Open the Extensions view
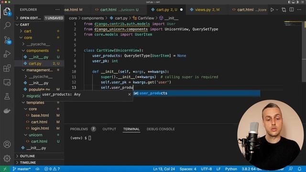This screenshot has height=172, width=306. click(7, 68)
